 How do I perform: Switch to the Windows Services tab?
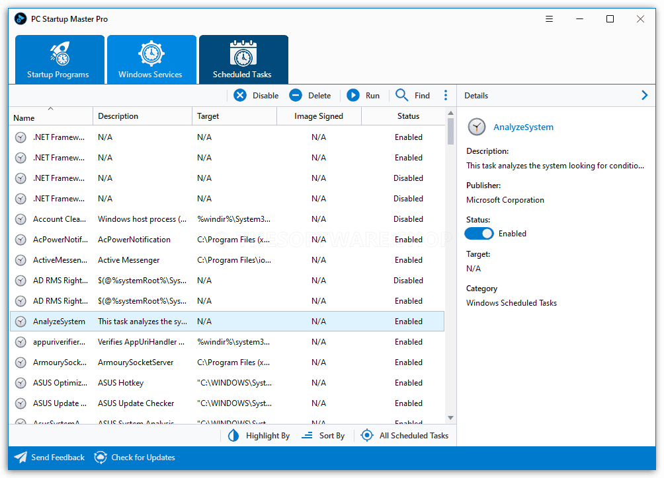(x=151, y=59)
